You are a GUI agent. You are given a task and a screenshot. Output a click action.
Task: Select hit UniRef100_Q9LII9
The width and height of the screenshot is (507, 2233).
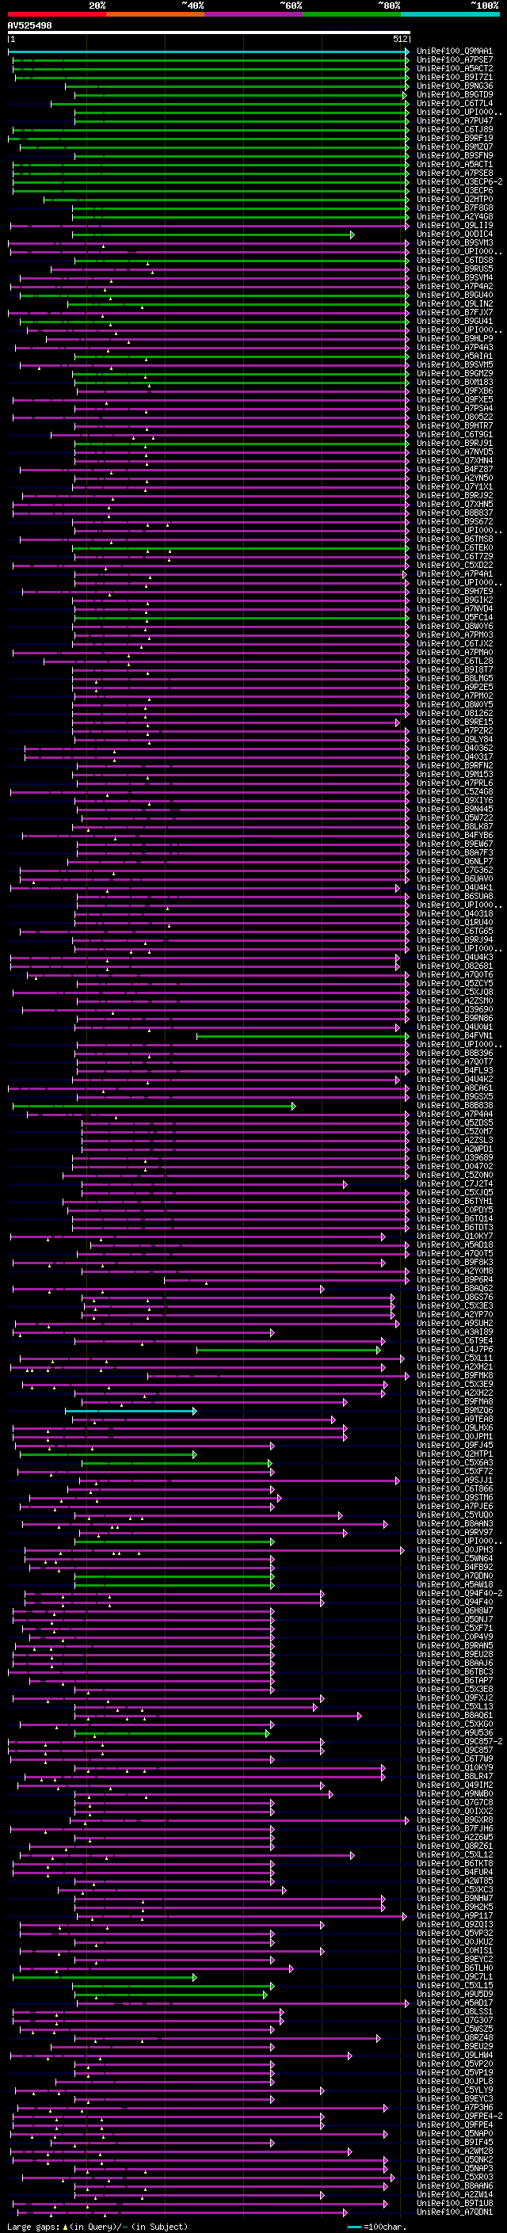pos(454,226)
